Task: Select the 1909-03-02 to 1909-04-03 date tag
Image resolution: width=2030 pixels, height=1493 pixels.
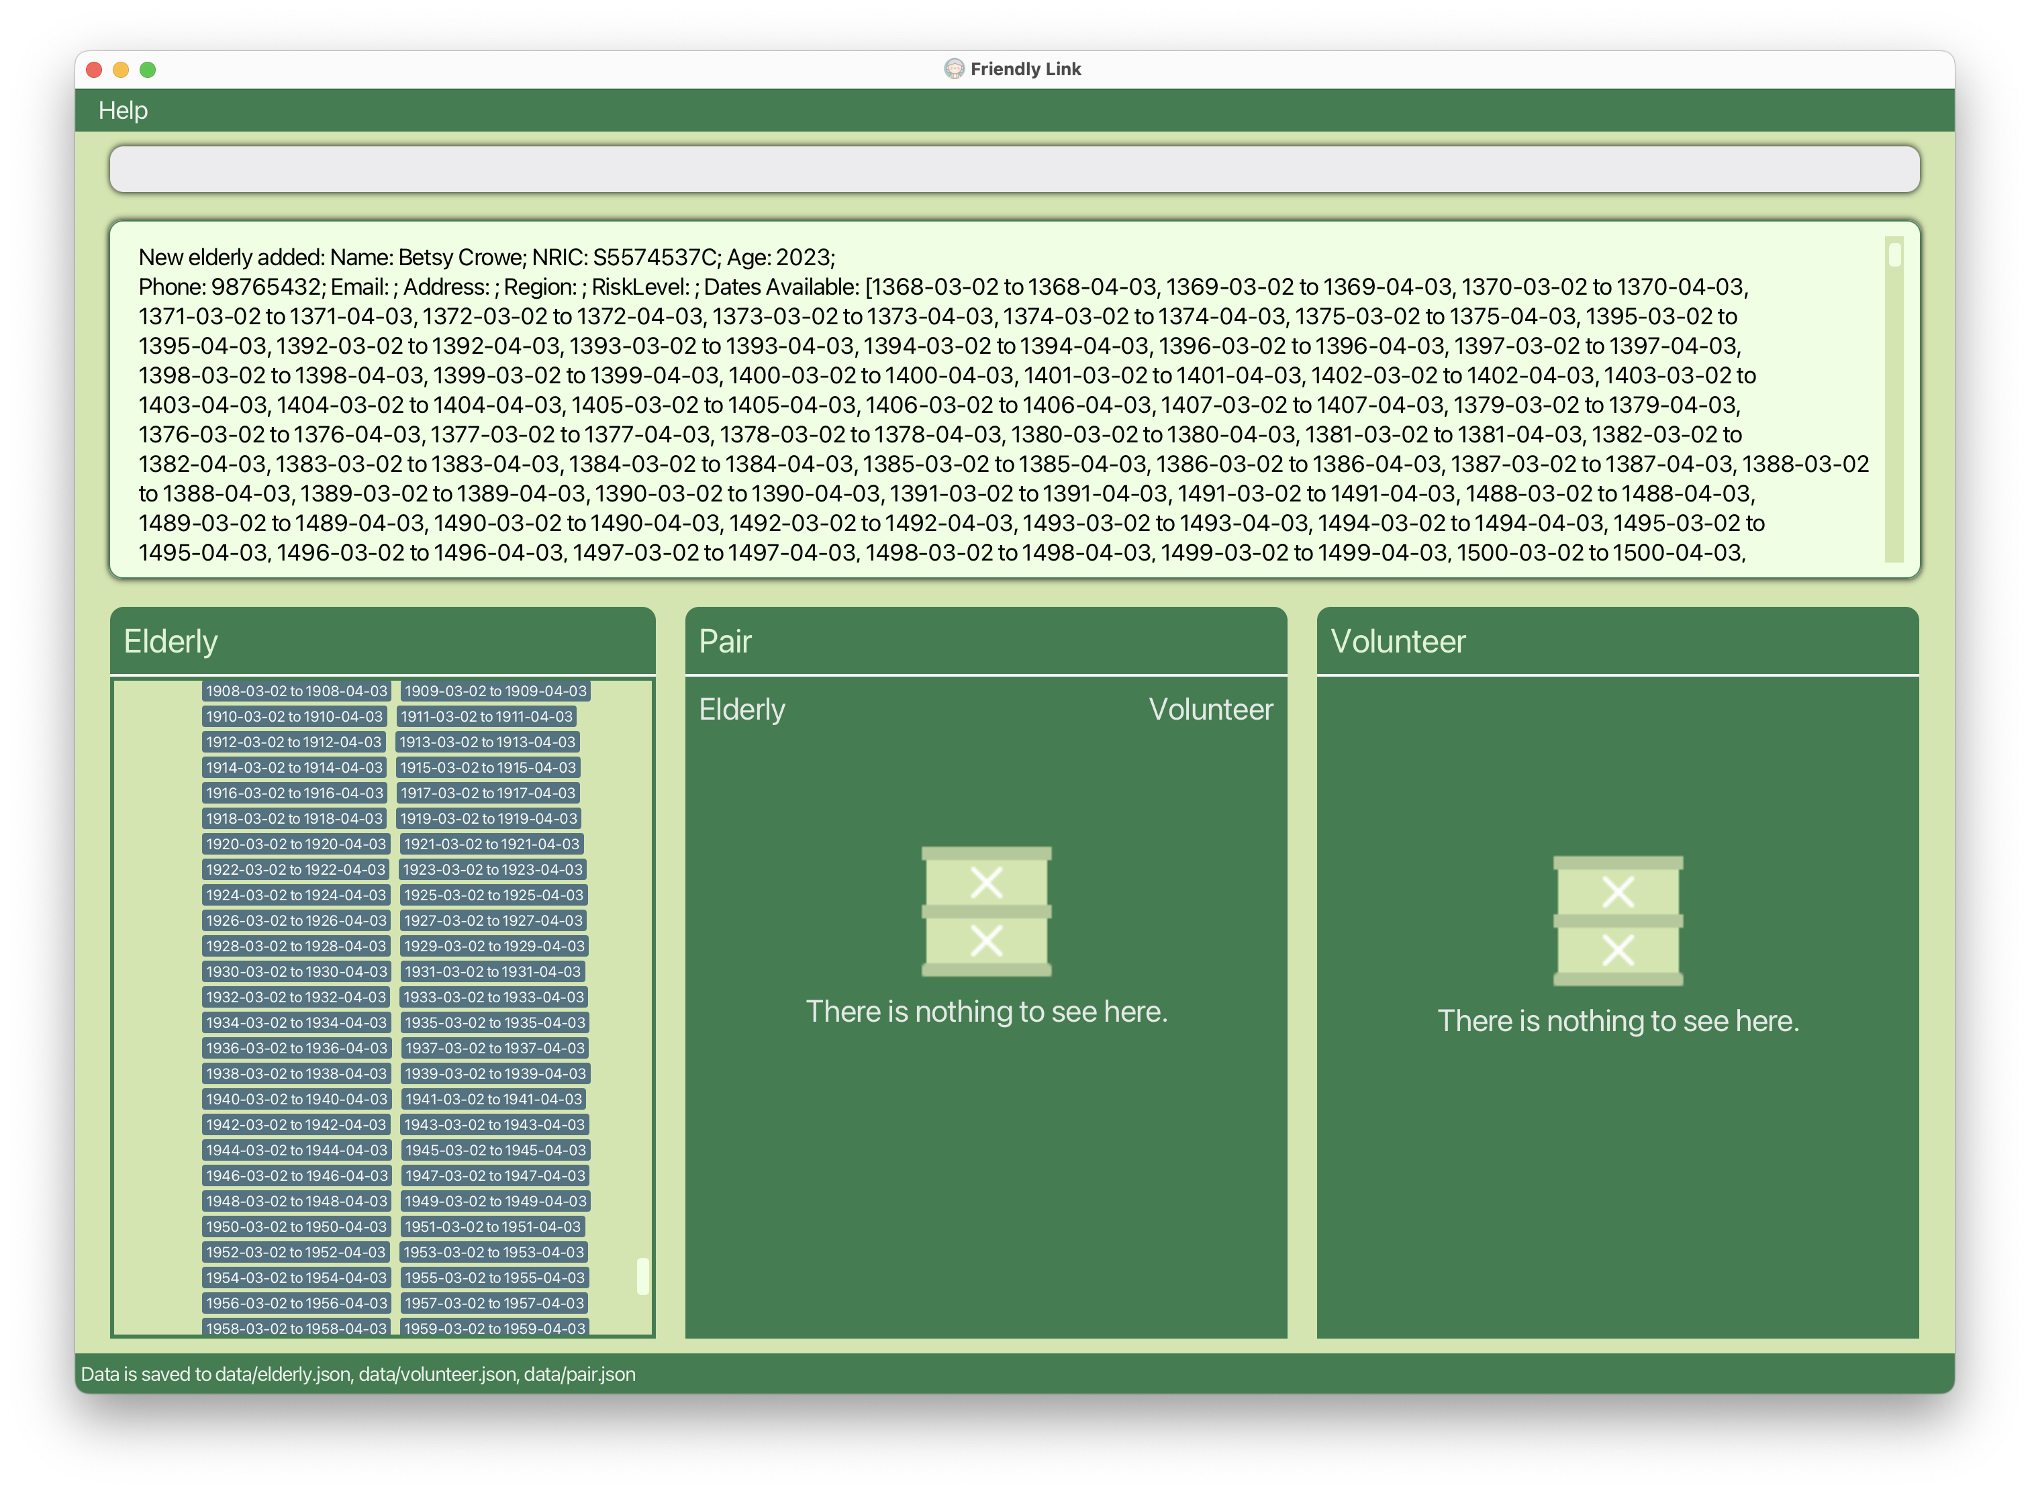Action: point(495,691)
